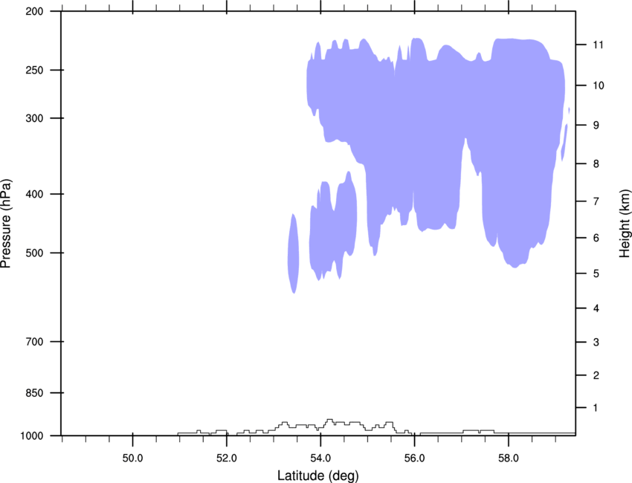Click the 4 km height label

596,308
